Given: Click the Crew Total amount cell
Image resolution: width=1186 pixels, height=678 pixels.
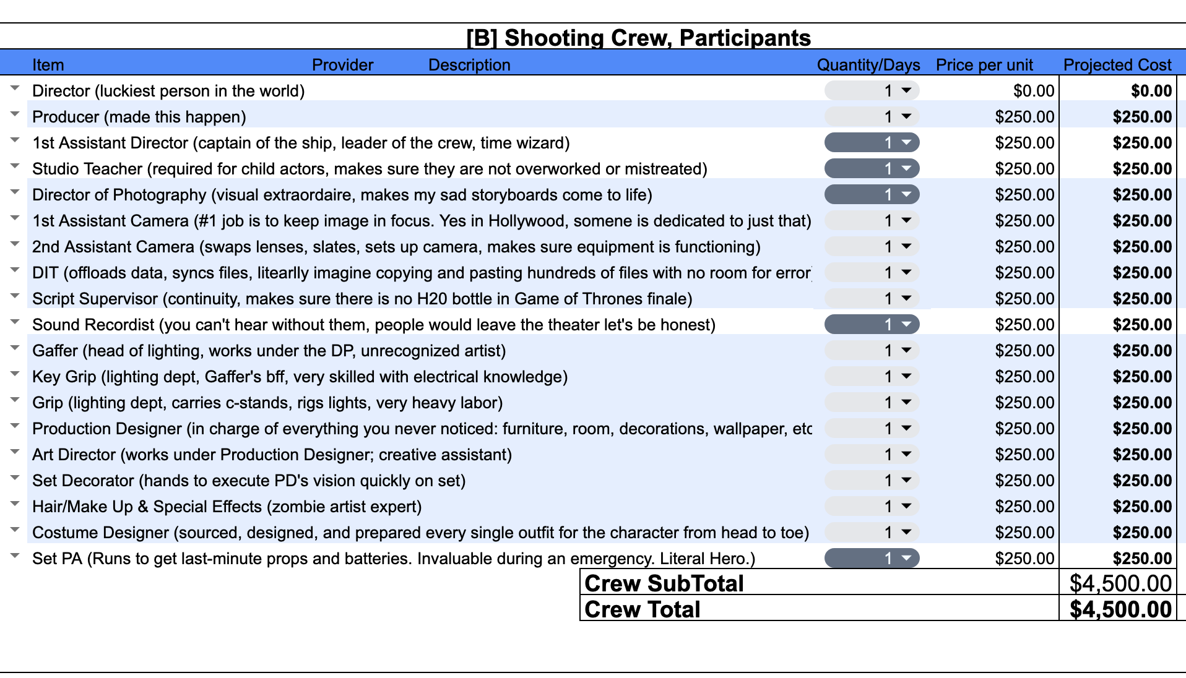Looking at the screenshot, I should coord(1119,609).
